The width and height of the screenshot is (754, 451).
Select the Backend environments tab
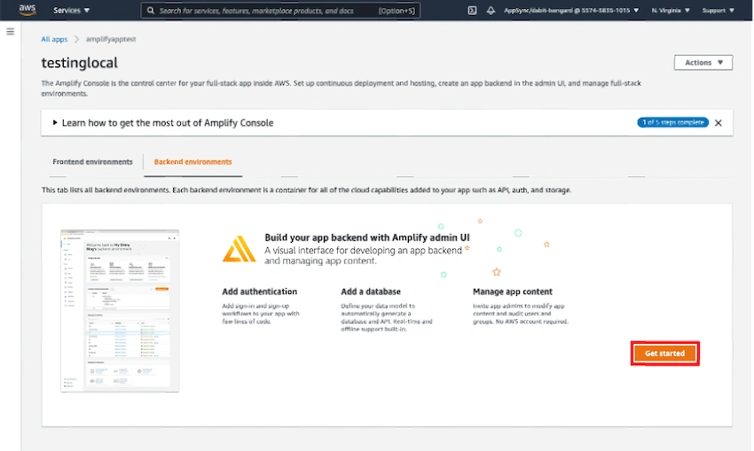point(192,162)
